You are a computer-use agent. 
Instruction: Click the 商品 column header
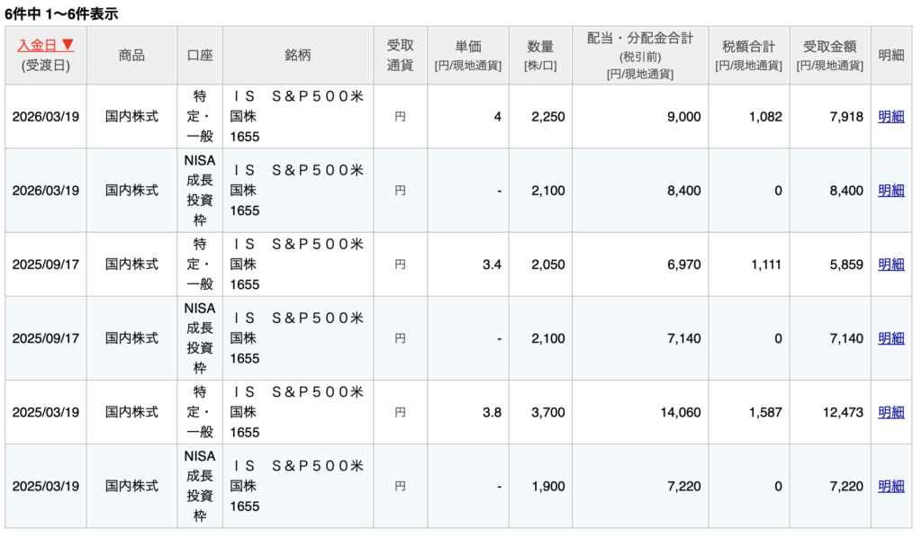tap(131, 55)
